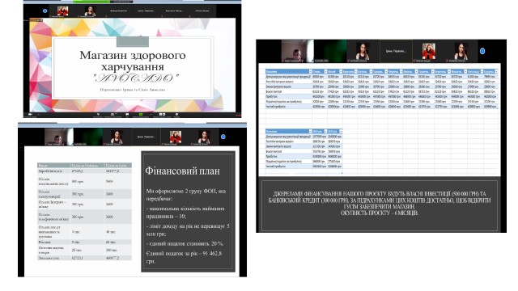Click the financing sources text below spreadsheet

pyautogui.click(x=380, y=203)
